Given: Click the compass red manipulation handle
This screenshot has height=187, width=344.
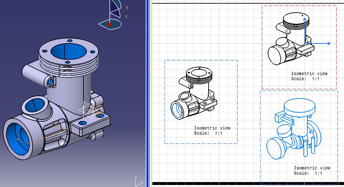Looking at the screenshot, I should [109, 24].
